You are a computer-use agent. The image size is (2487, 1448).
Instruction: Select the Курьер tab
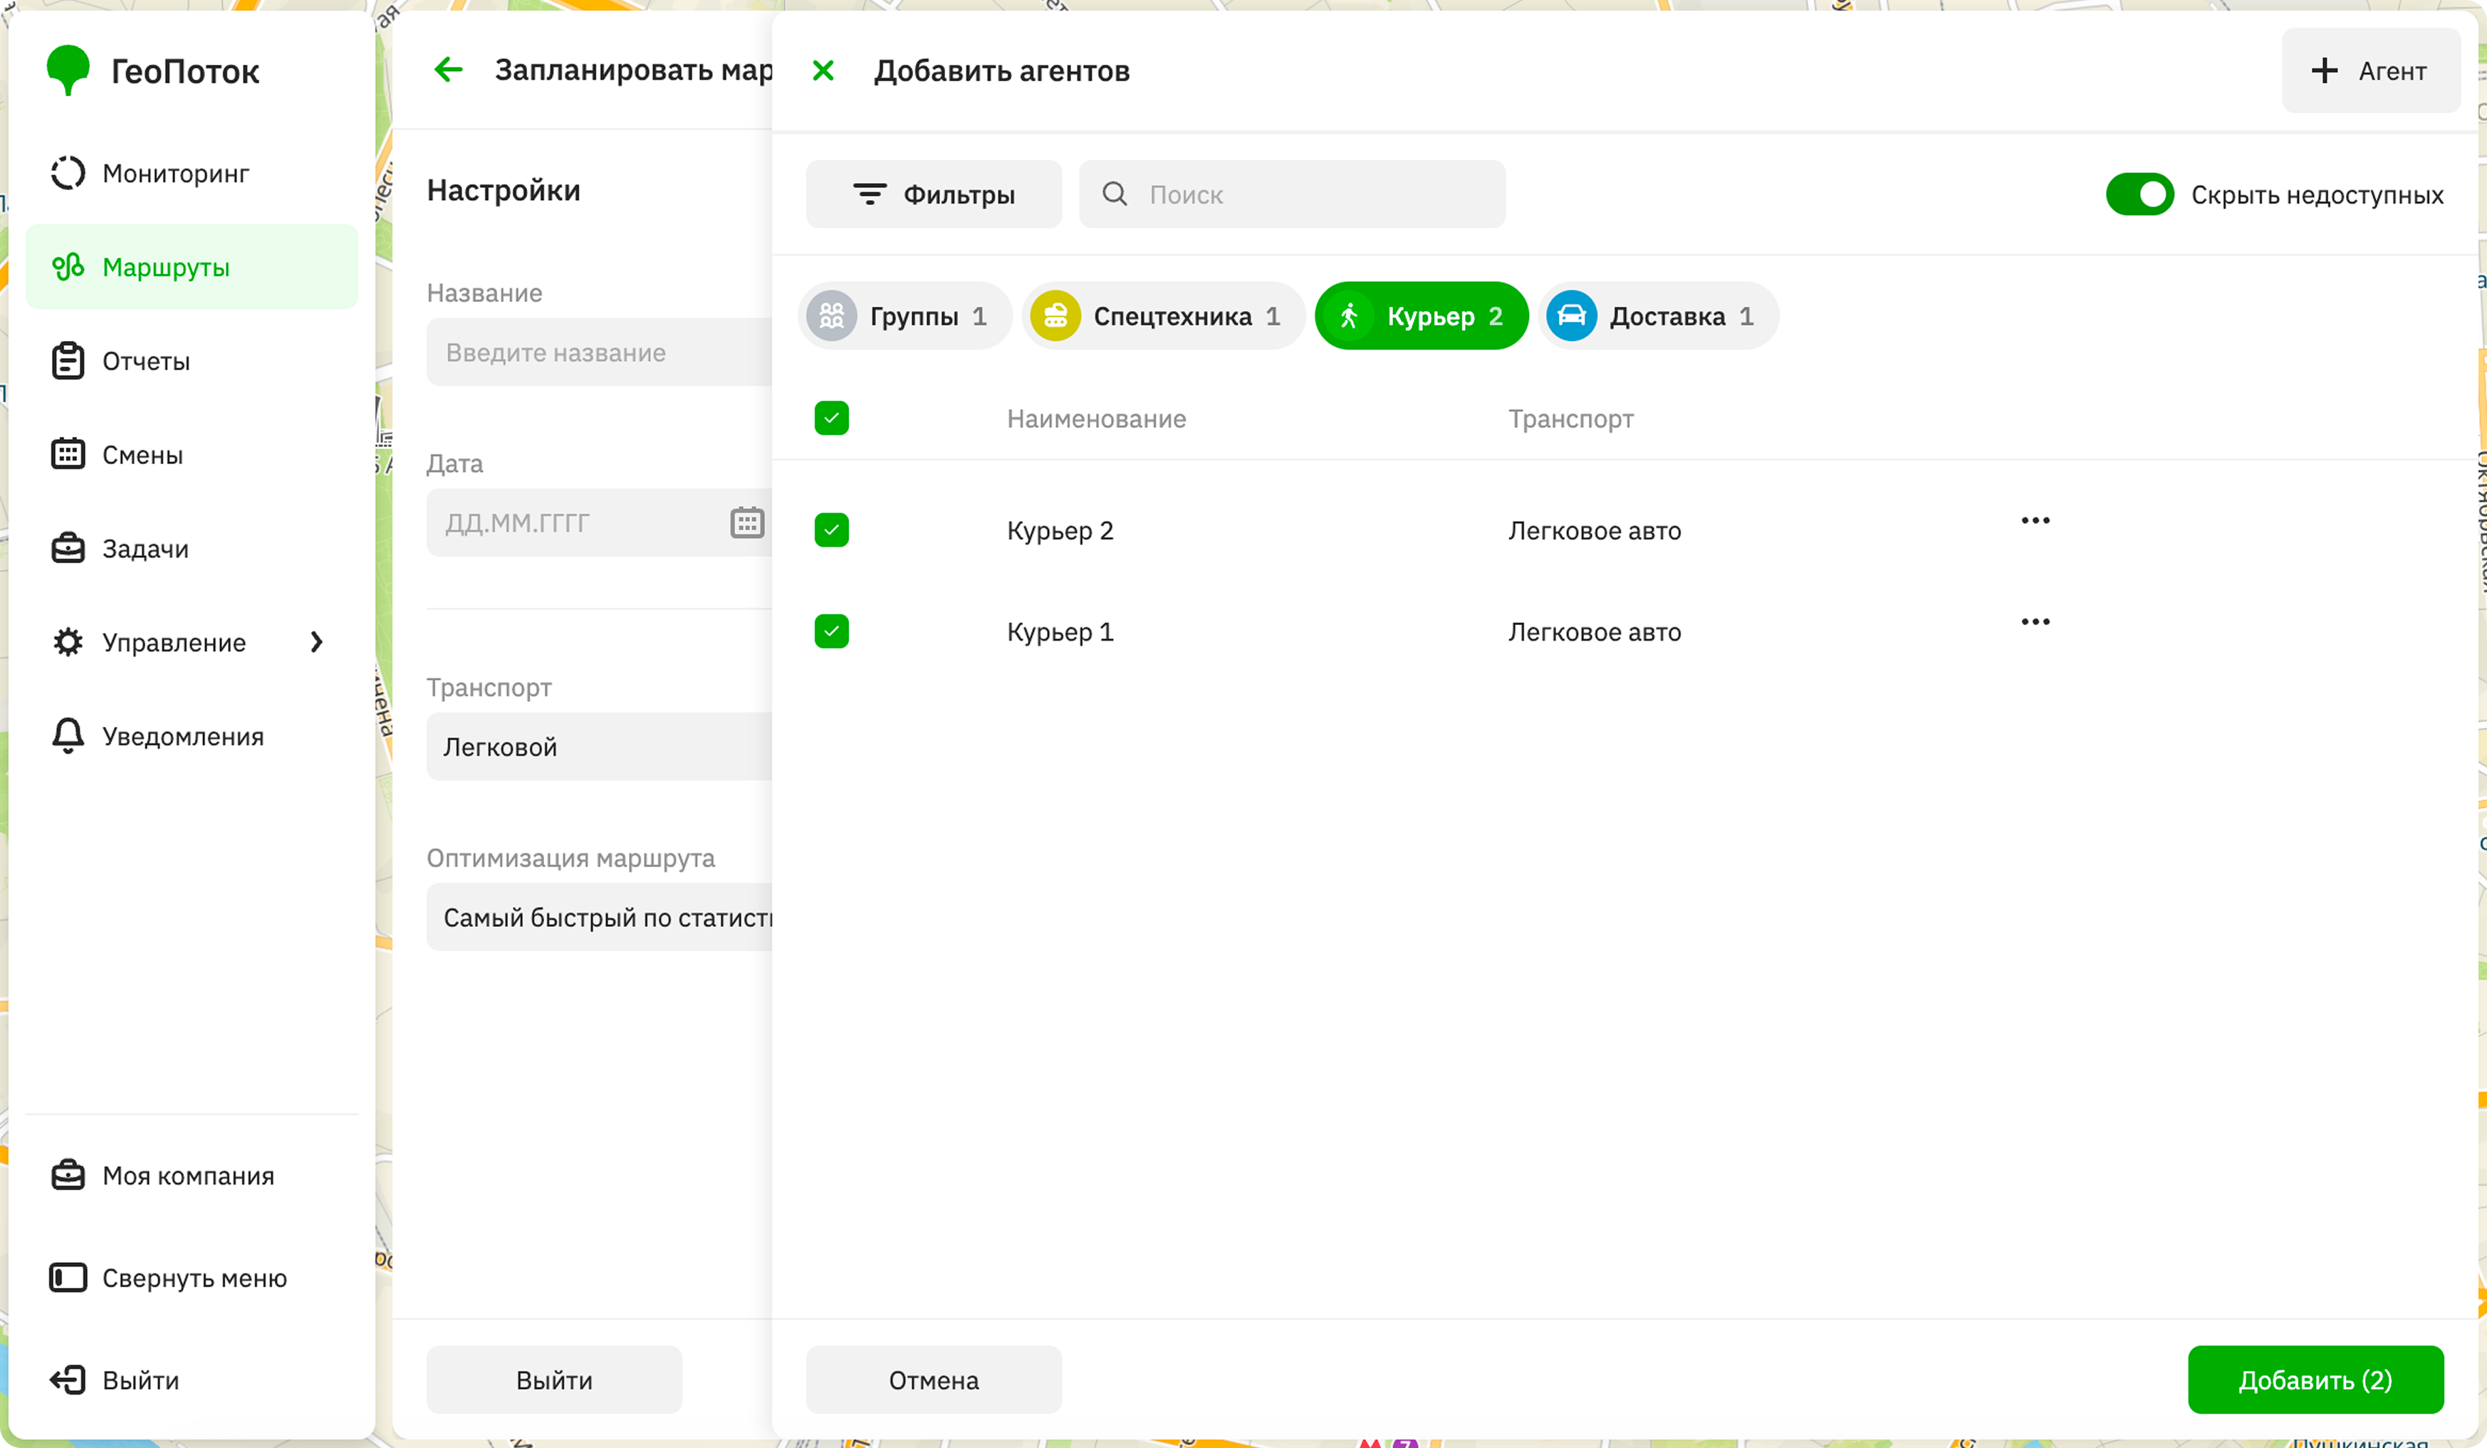1422,315
